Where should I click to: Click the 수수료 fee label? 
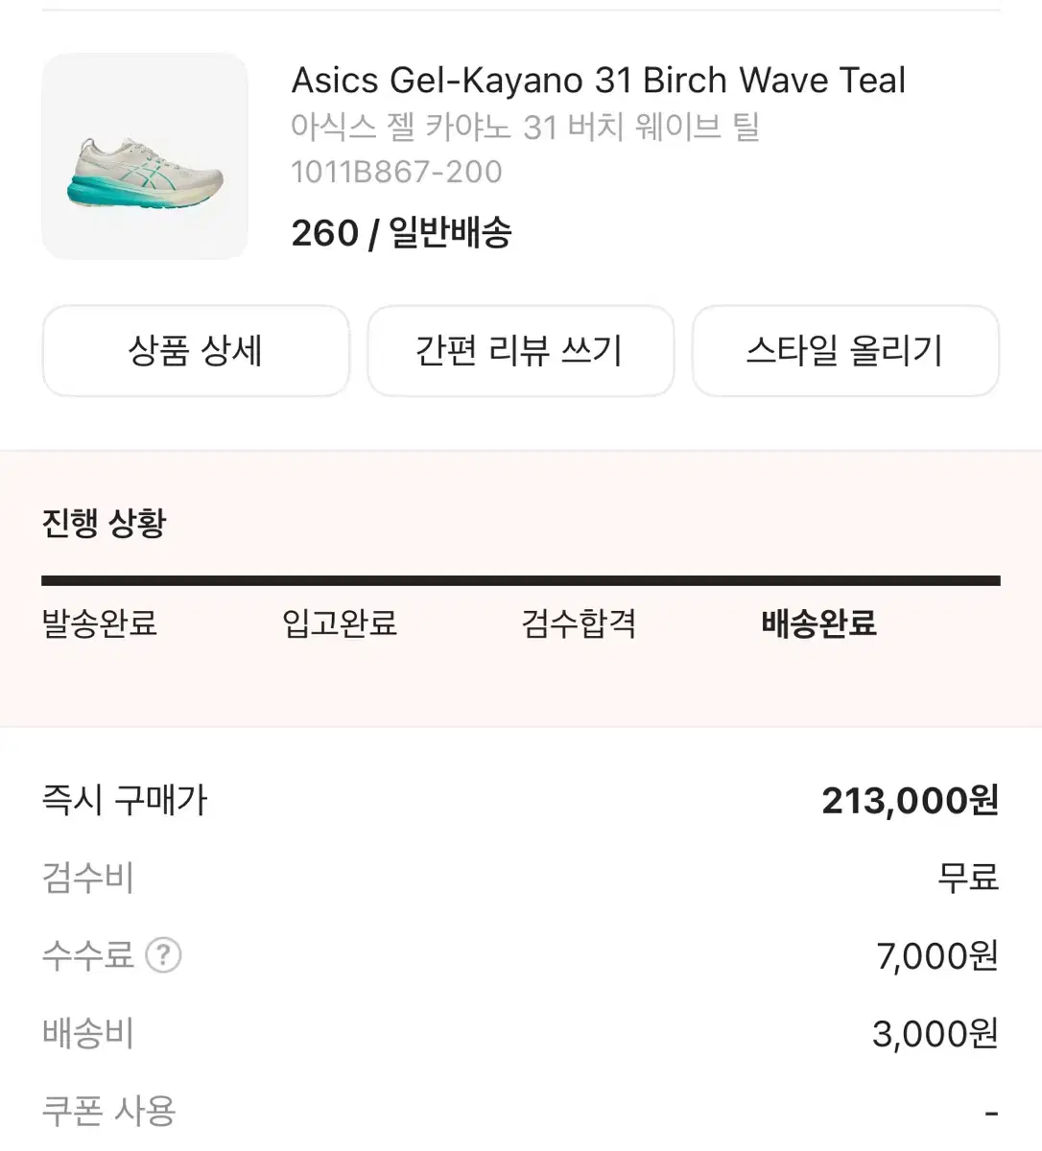pos(87,955)
